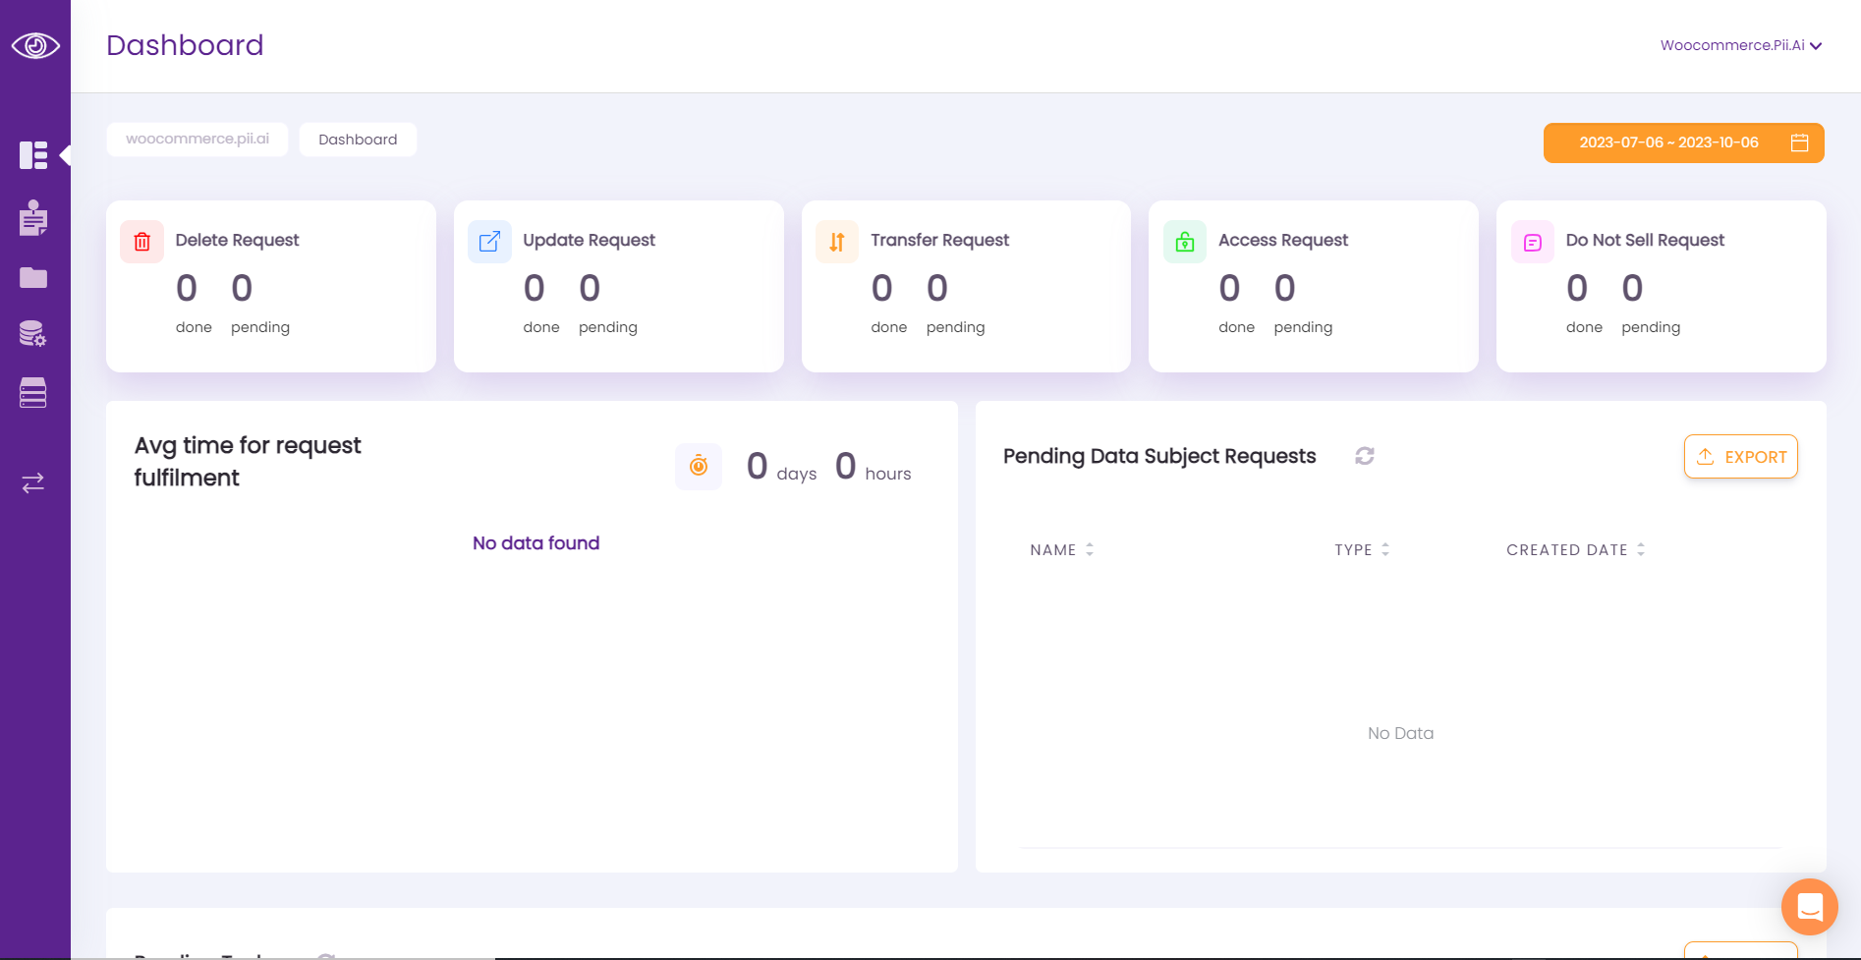
Task: Sort the table by CREATED DATE
Action: 1576,550
